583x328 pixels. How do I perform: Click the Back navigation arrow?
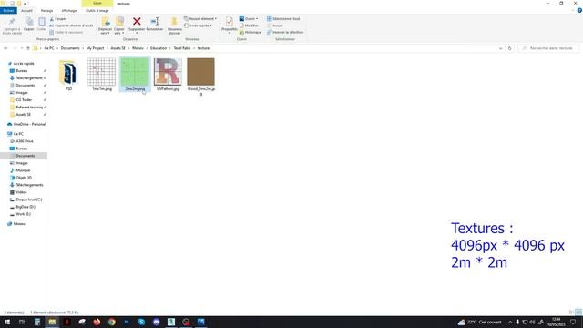pyautogui.click(x=5, y=48)
